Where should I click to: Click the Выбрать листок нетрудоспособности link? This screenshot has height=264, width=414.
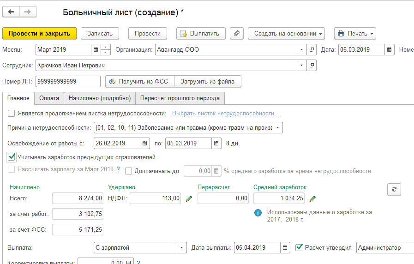point(226,114)
